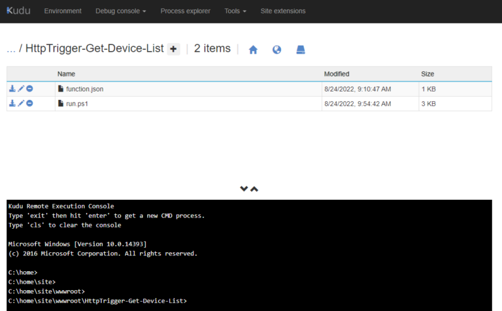Focus the console at the HttpTrigger-Get-Device-List prompt

[x=97, y=301]
